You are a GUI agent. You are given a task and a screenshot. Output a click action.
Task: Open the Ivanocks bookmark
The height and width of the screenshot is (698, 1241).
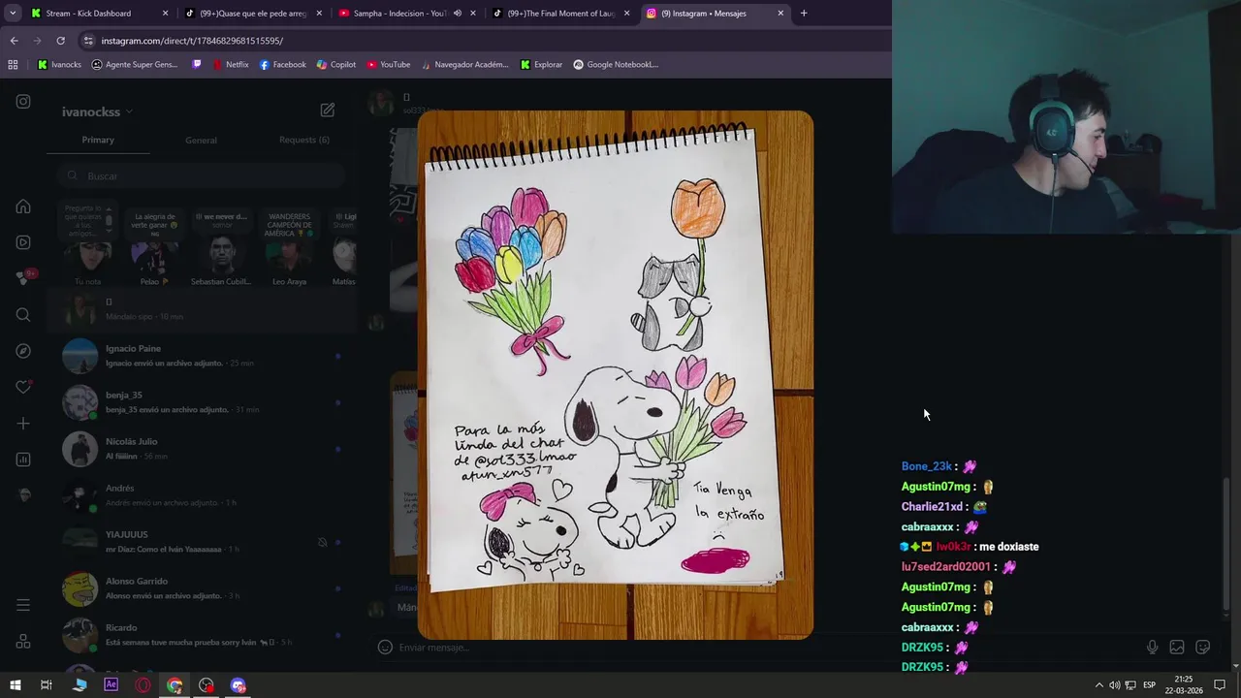(60, 65)
